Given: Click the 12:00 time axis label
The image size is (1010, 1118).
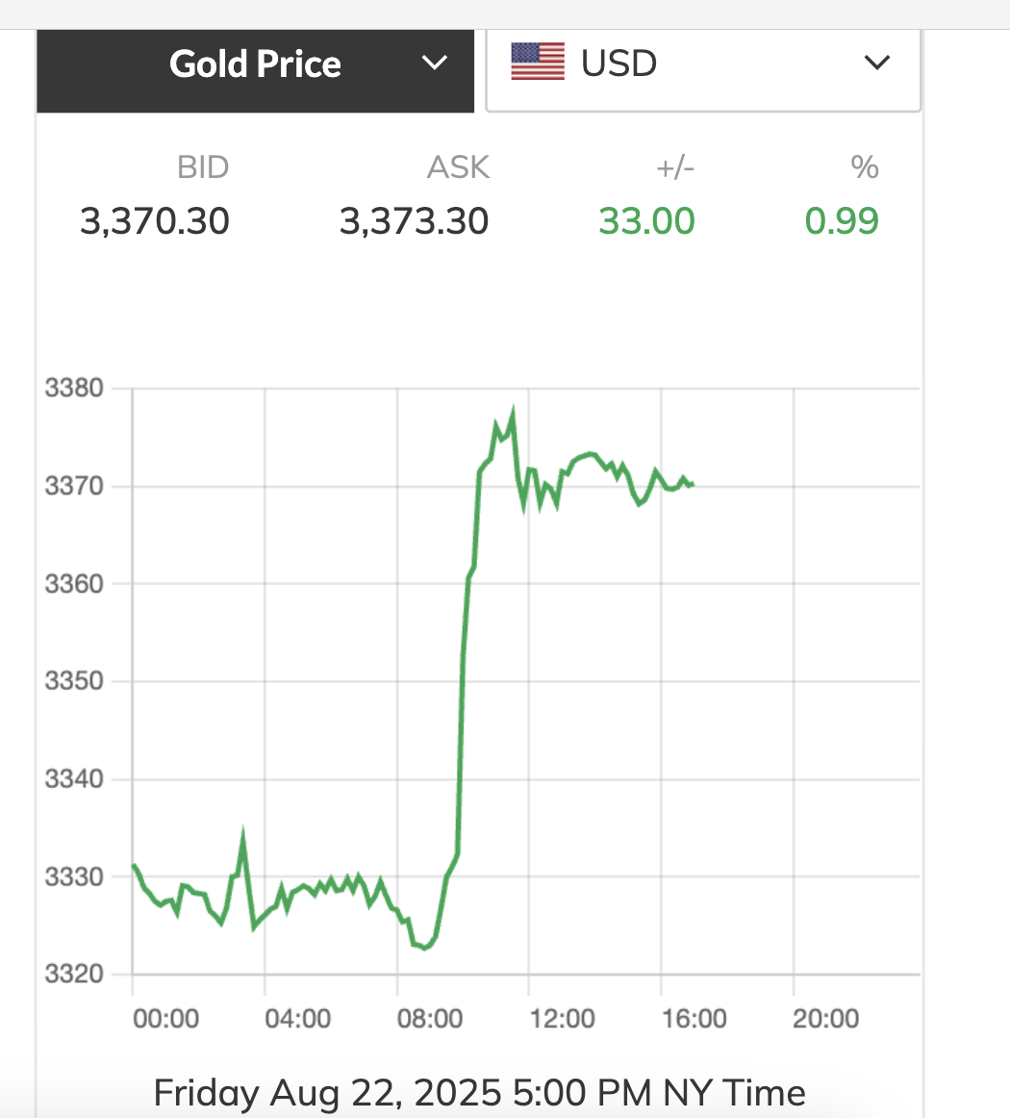Looking at the screenshot, I should tap(562, 1018).
